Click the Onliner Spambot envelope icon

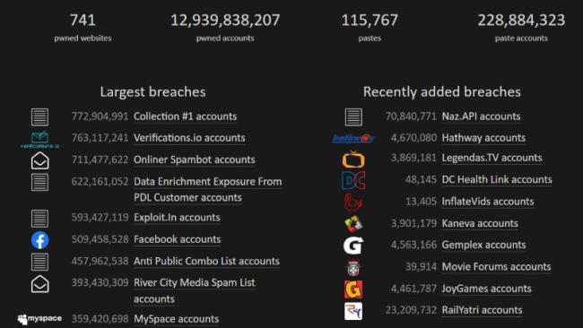[x=39, y=160]
